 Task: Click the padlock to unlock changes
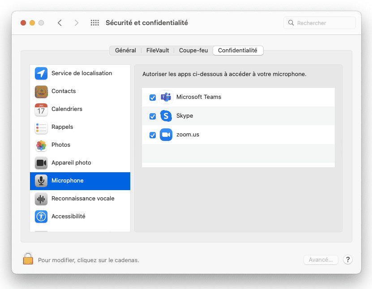click(x=28, y=259)
